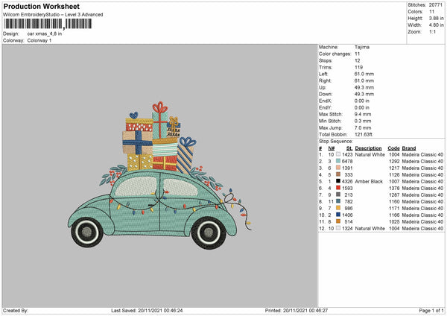The height and width of the screenshot is (316, 447).
Task: Click the gray swatch in stop 7
Action: [x=339, y=195]
